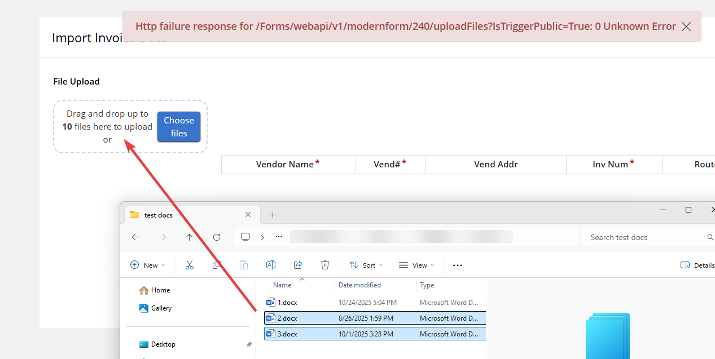Share the selected files
Viewport: 715px width, 359px height.
[x=298, y=265]
